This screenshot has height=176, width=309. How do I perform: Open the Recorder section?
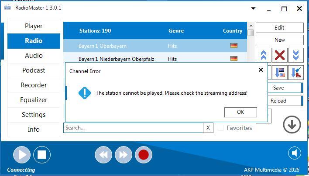click(34, 85)
